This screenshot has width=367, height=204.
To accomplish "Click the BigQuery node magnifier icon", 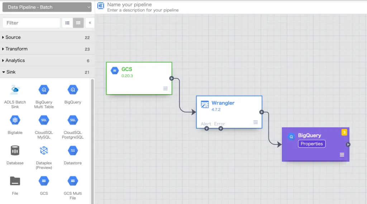I will 291,137.
